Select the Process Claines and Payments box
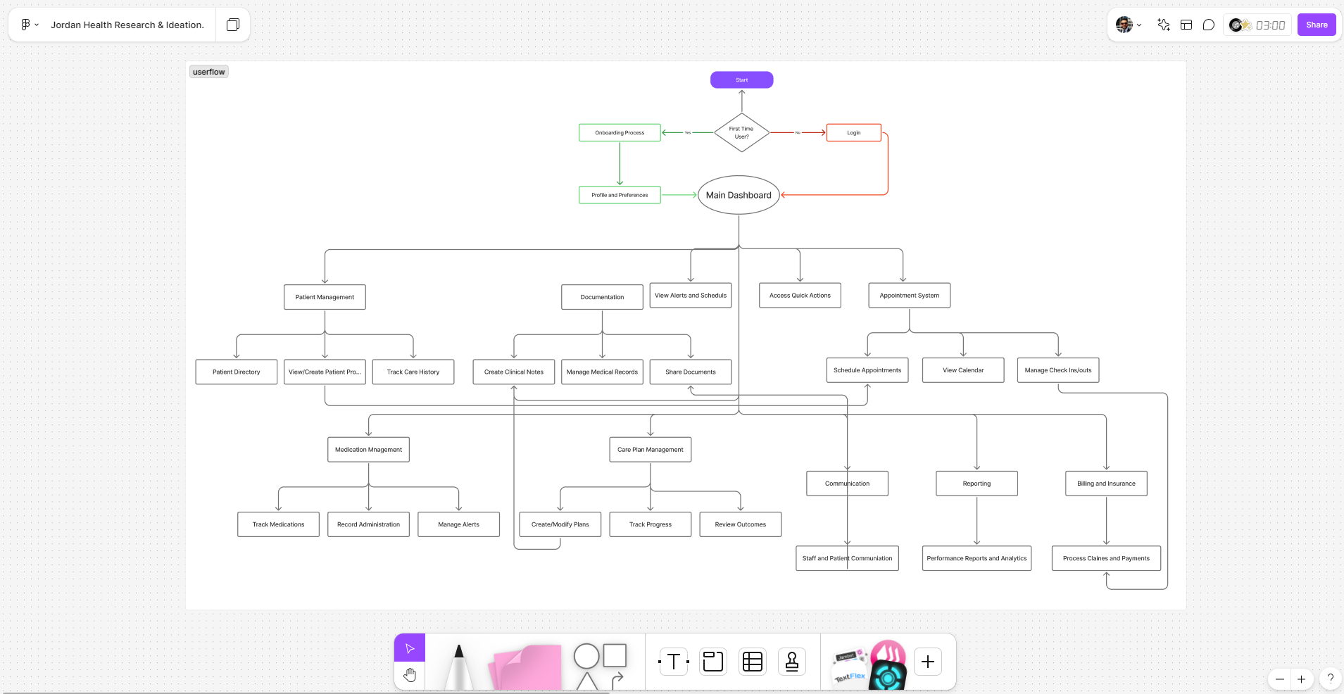1344x694 pixels. [1106, 558]
